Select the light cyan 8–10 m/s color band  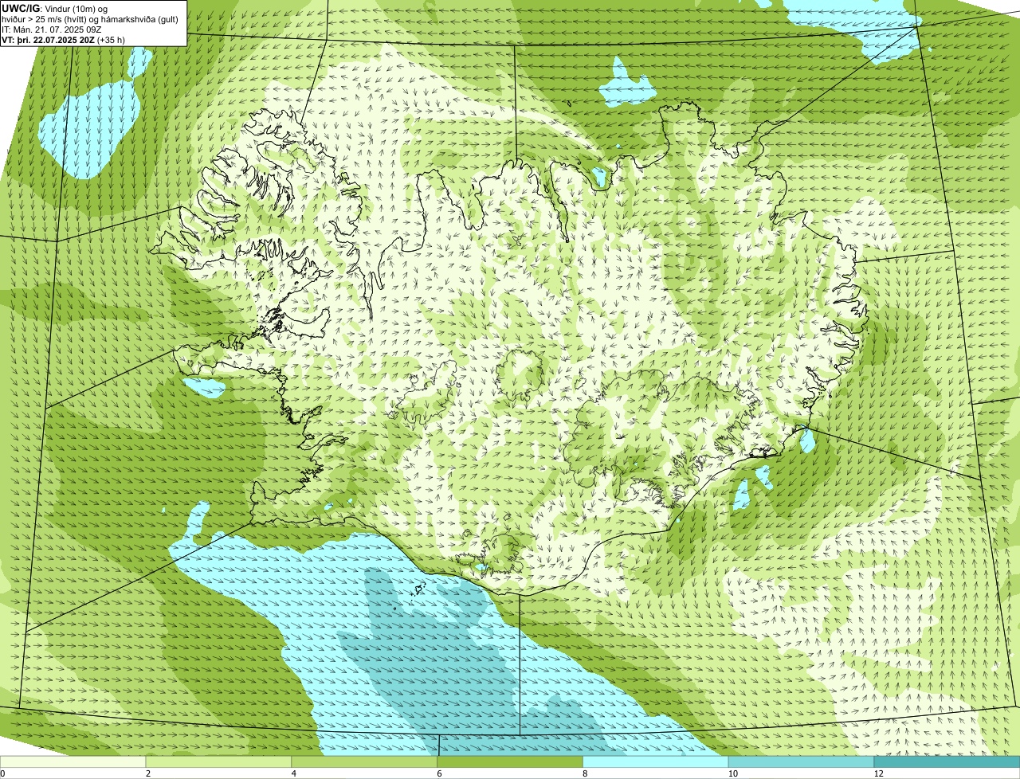(657, 761)
